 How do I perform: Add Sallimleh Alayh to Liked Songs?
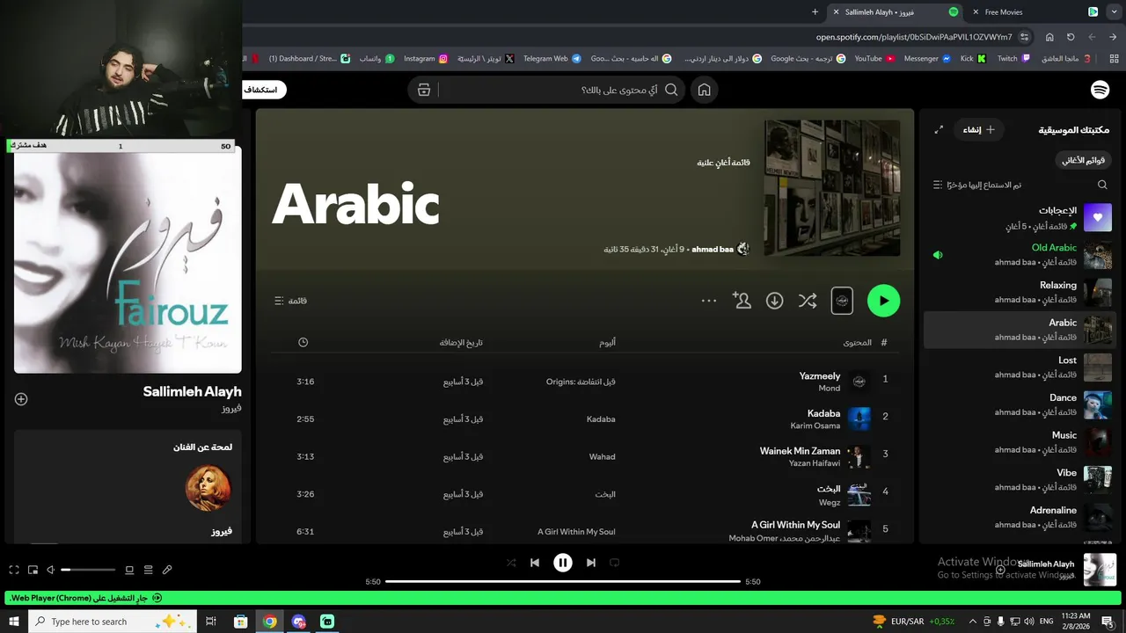click(21, 399)
